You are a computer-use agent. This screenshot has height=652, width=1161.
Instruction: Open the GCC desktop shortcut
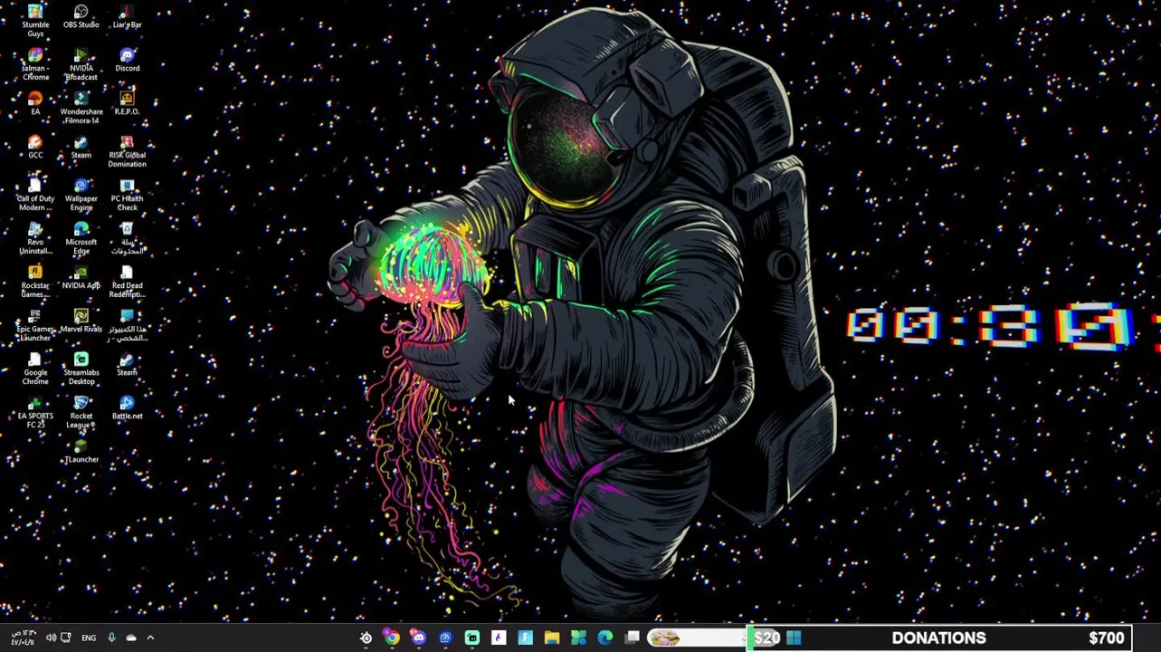point(35,148)
